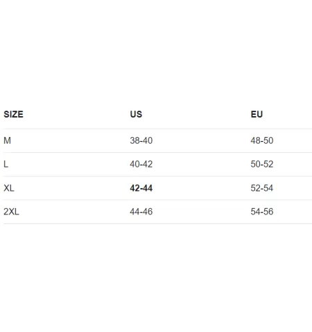Click US size 40-42 cell
Screen dimensions: 312x332
coord(141,164)
